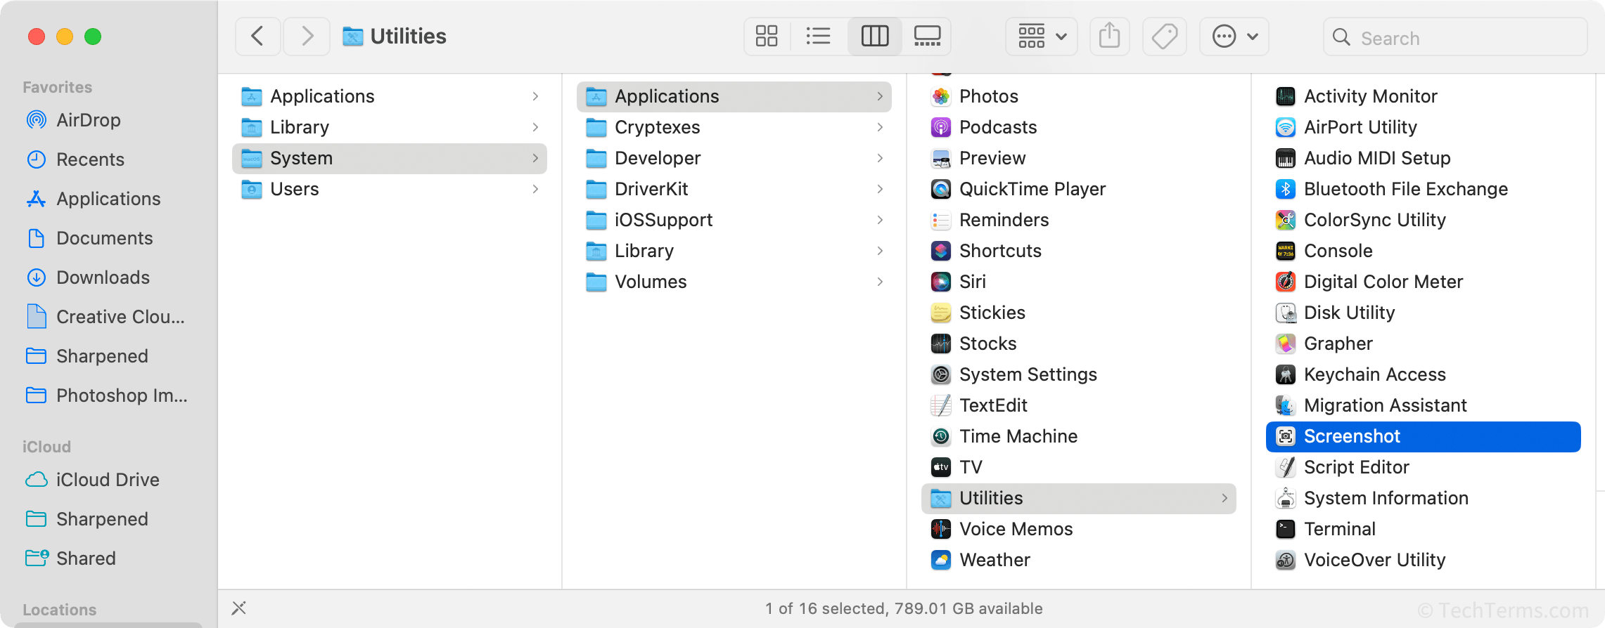
Task: Select the Photos app
Action: pyautogui.click(x=1079, y=96)
